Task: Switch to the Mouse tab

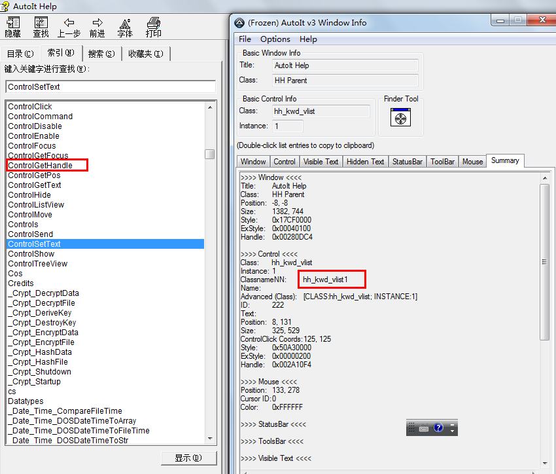Action: click(x=473, y=162)
